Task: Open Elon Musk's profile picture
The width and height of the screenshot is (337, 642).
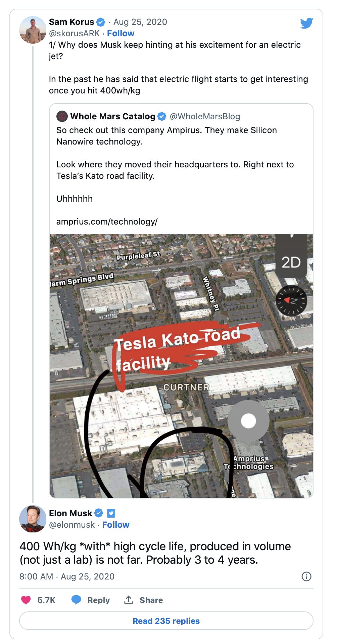Action: pos(33,519)
